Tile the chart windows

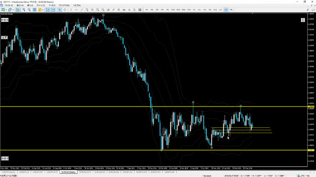tap(34, 10)
